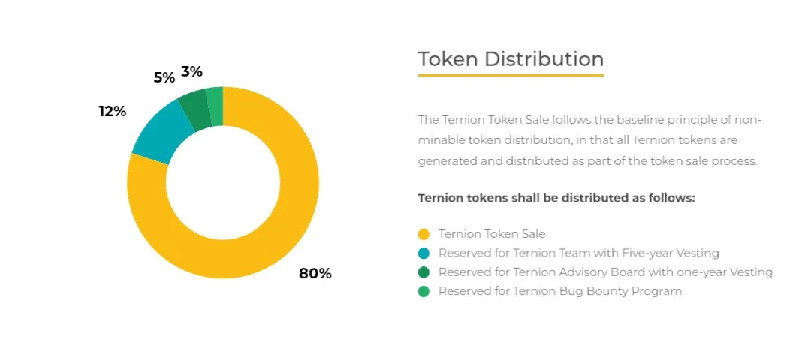Click the 3% chart label

(191, 71)
